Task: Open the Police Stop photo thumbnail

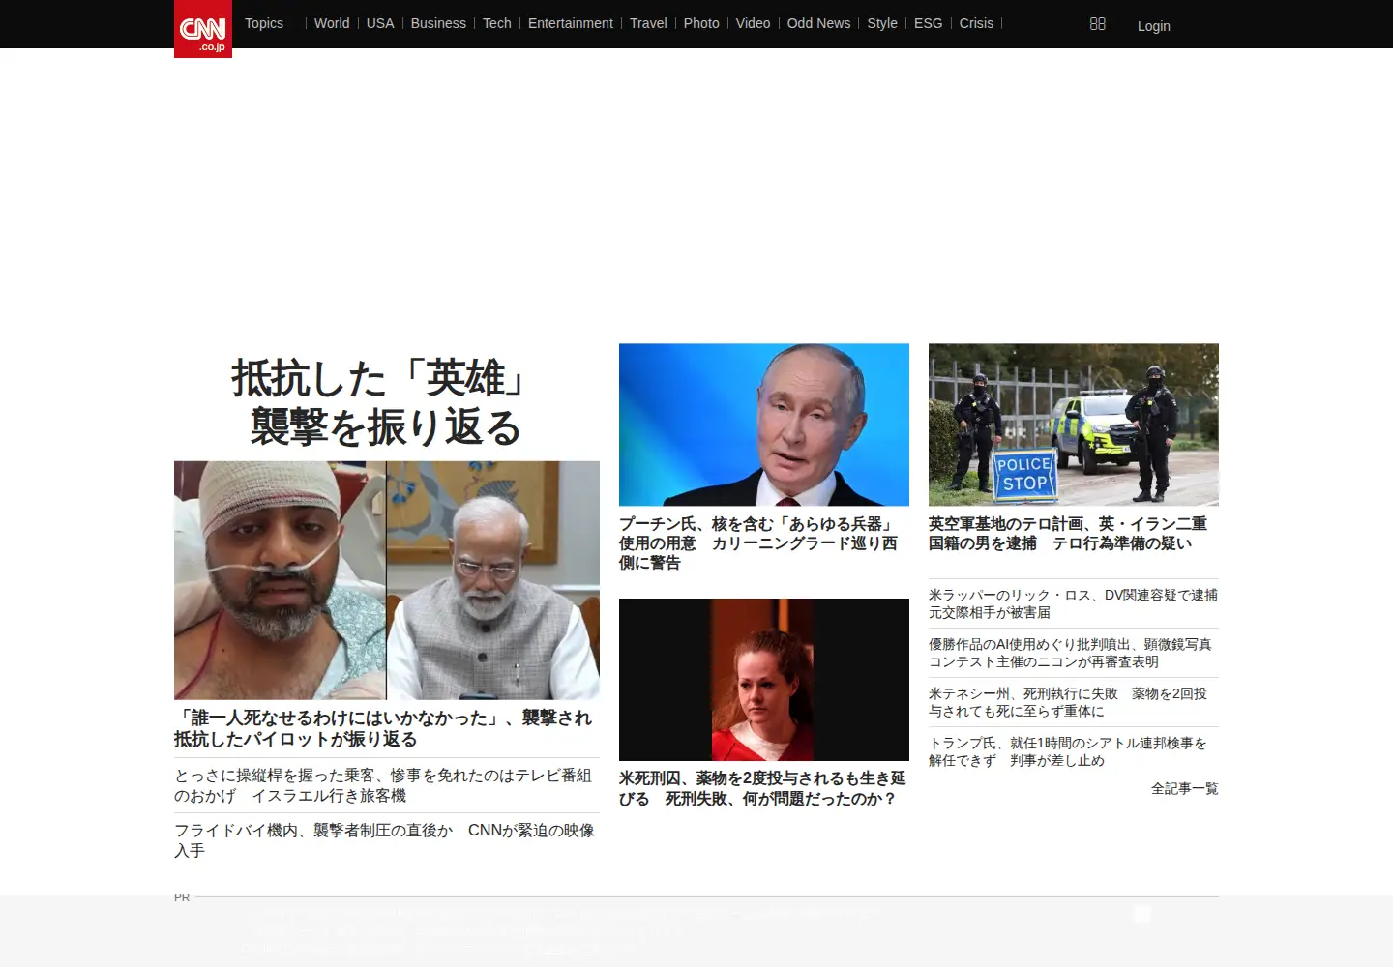Action: (1074, 425)
